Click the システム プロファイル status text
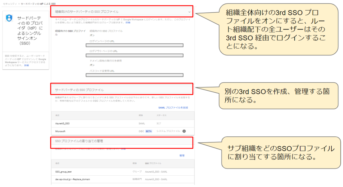This screenshot has width=343, height=187. [x=168, y=131]
